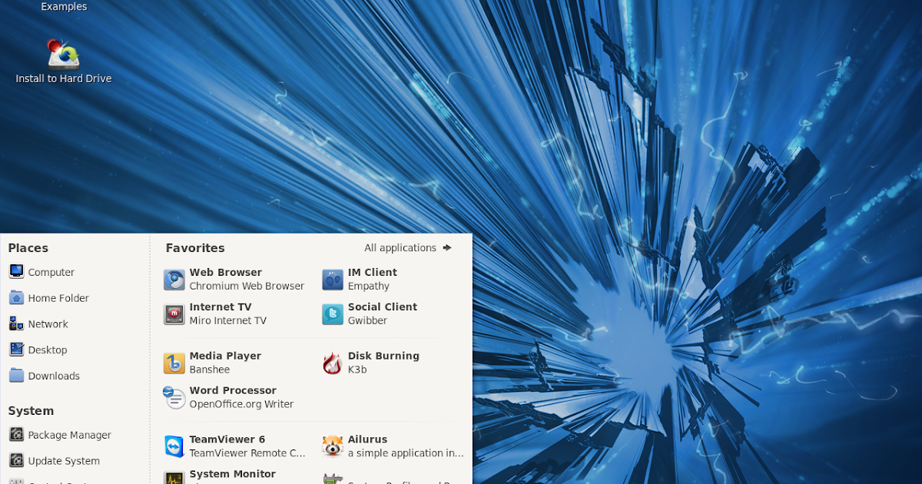
Task: Click the Gwibber subtitle text
Action: tap(367, 320)
